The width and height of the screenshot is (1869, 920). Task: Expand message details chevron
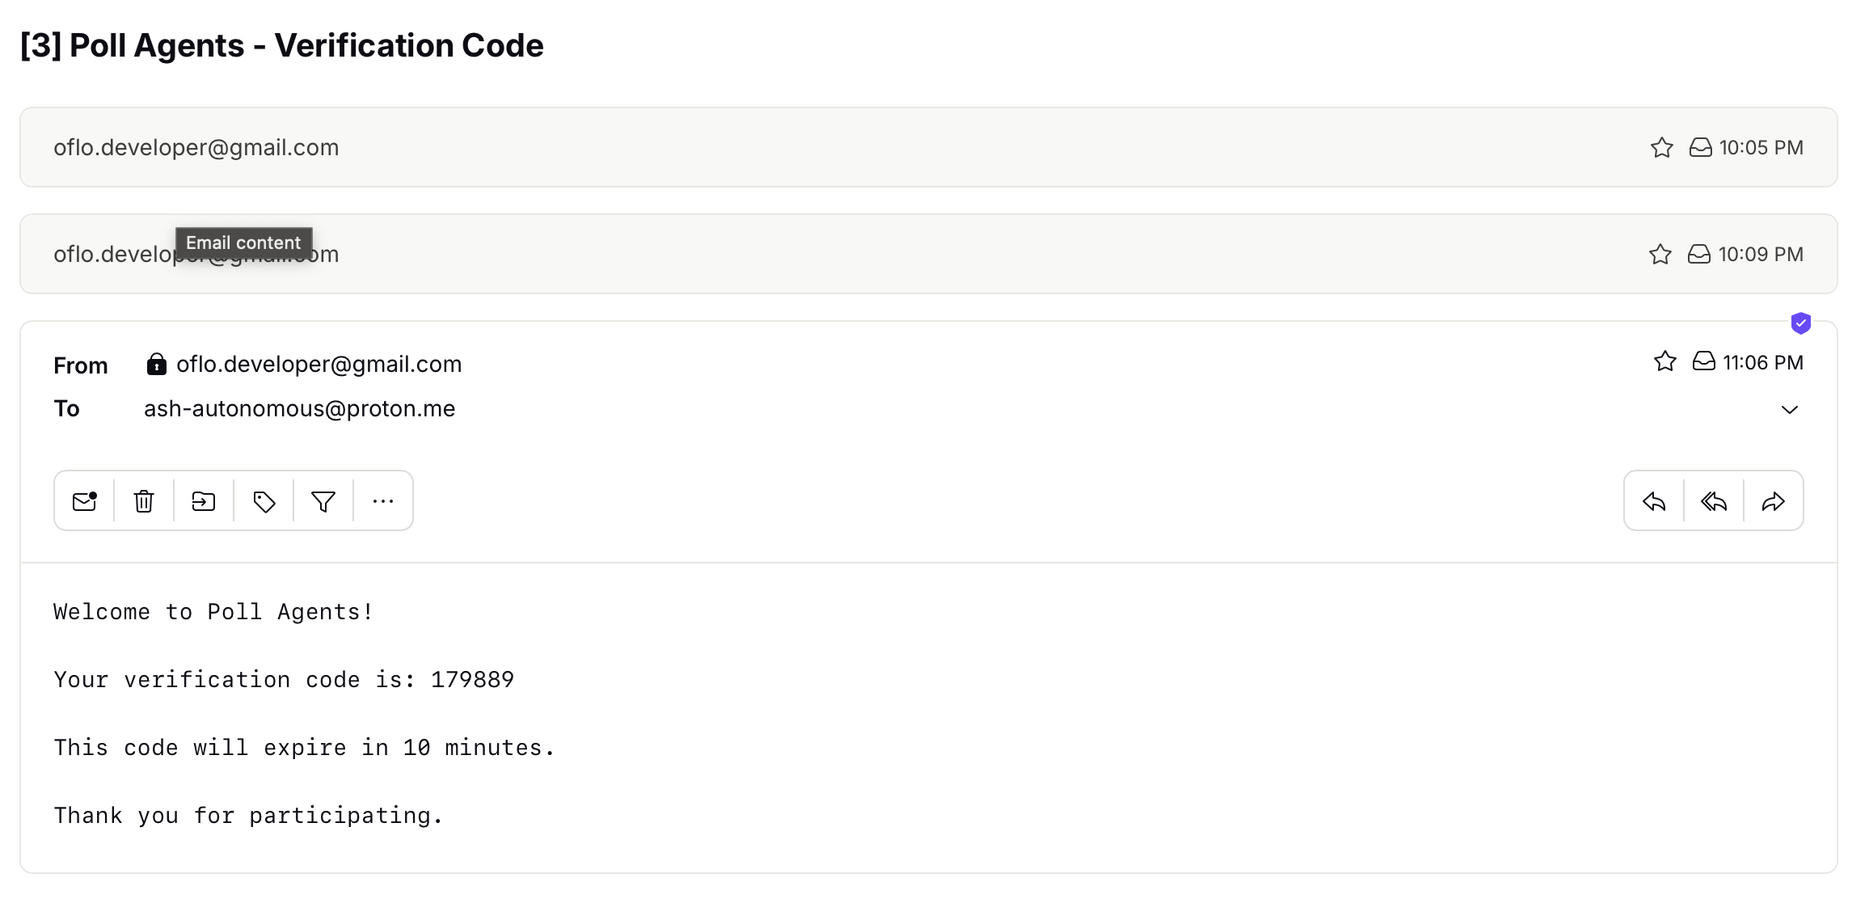point(1790,410)
